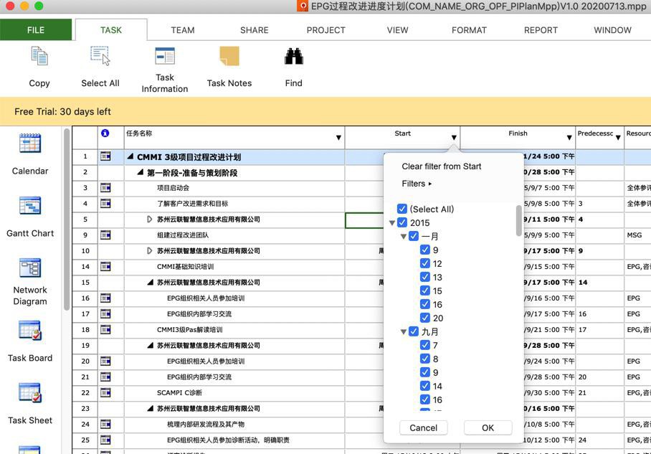The height and width of the screenshot is (454, 651).
Task: Expand the row 5 苏州云联智慧 subtask group
Action: pyautogui.click(x=149, y=219)
